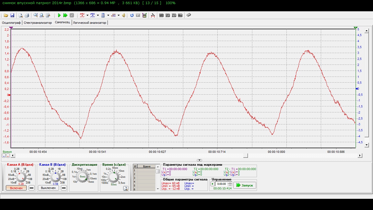This screenshot has height=210, width=373.
Task: Click green T2 marker at graph top-right
Action: [x=356, y=28]
